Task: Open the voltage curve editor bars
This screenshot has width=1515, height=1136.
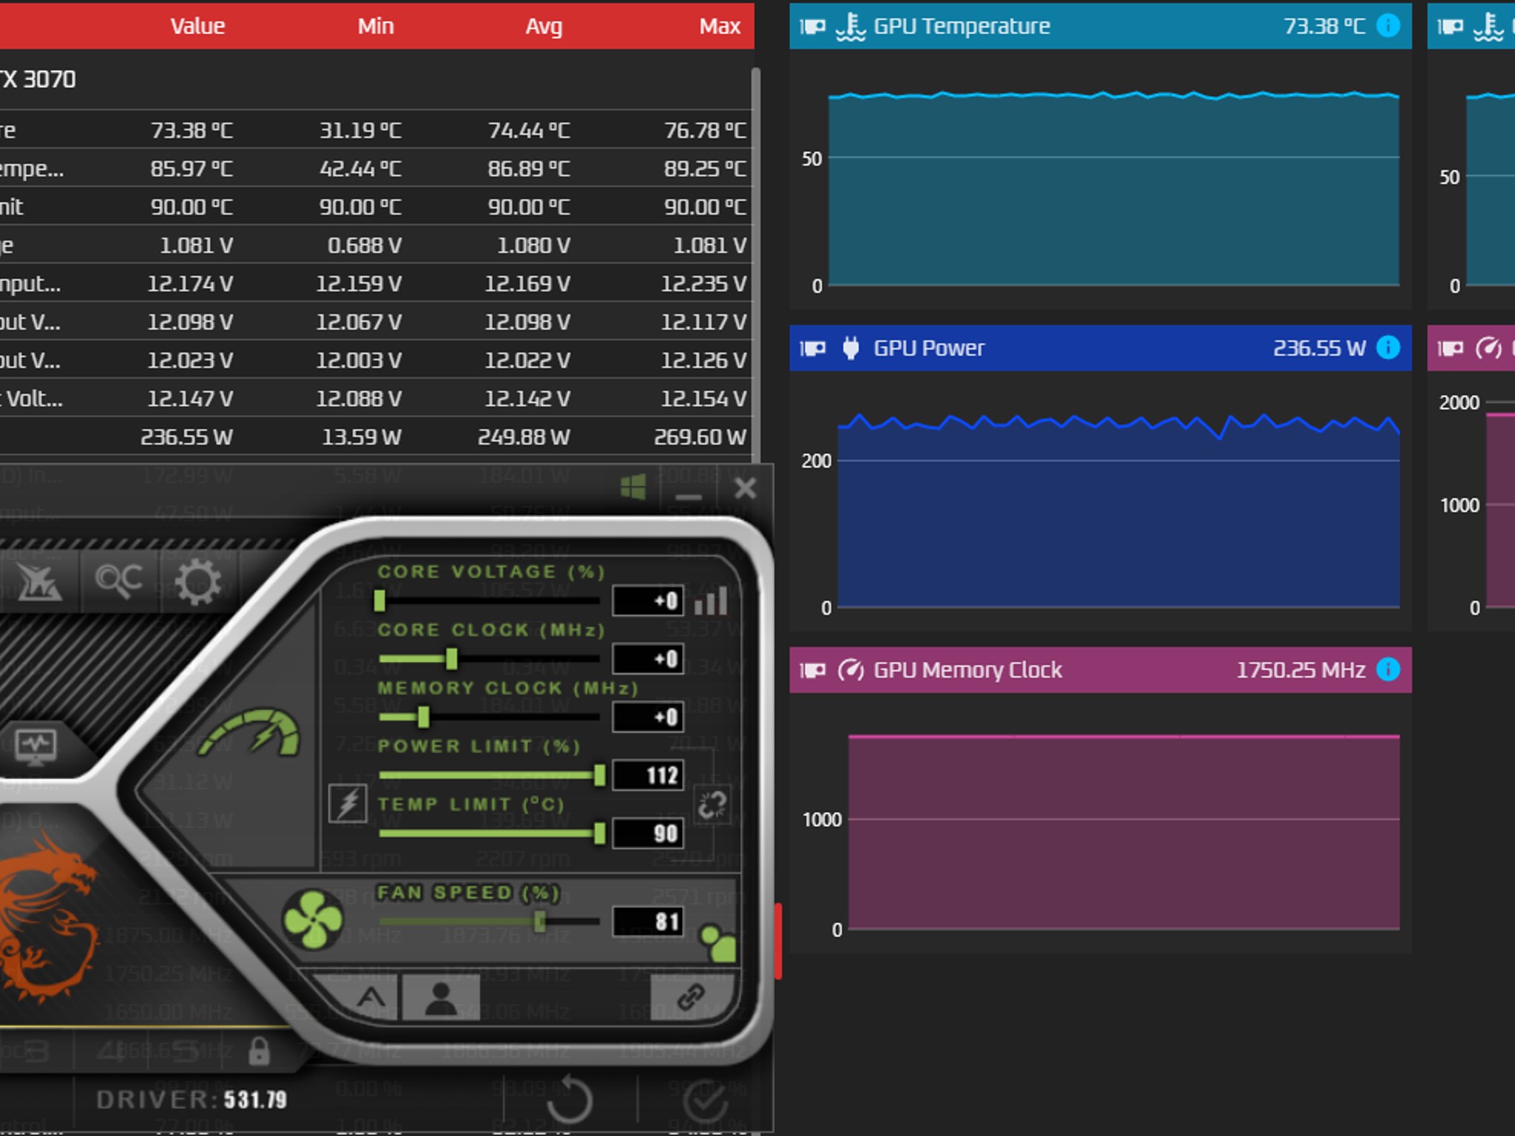Action: pos(711,601)
